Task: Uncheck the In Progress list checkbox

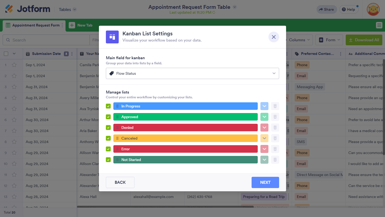Action: click(108, 106)
